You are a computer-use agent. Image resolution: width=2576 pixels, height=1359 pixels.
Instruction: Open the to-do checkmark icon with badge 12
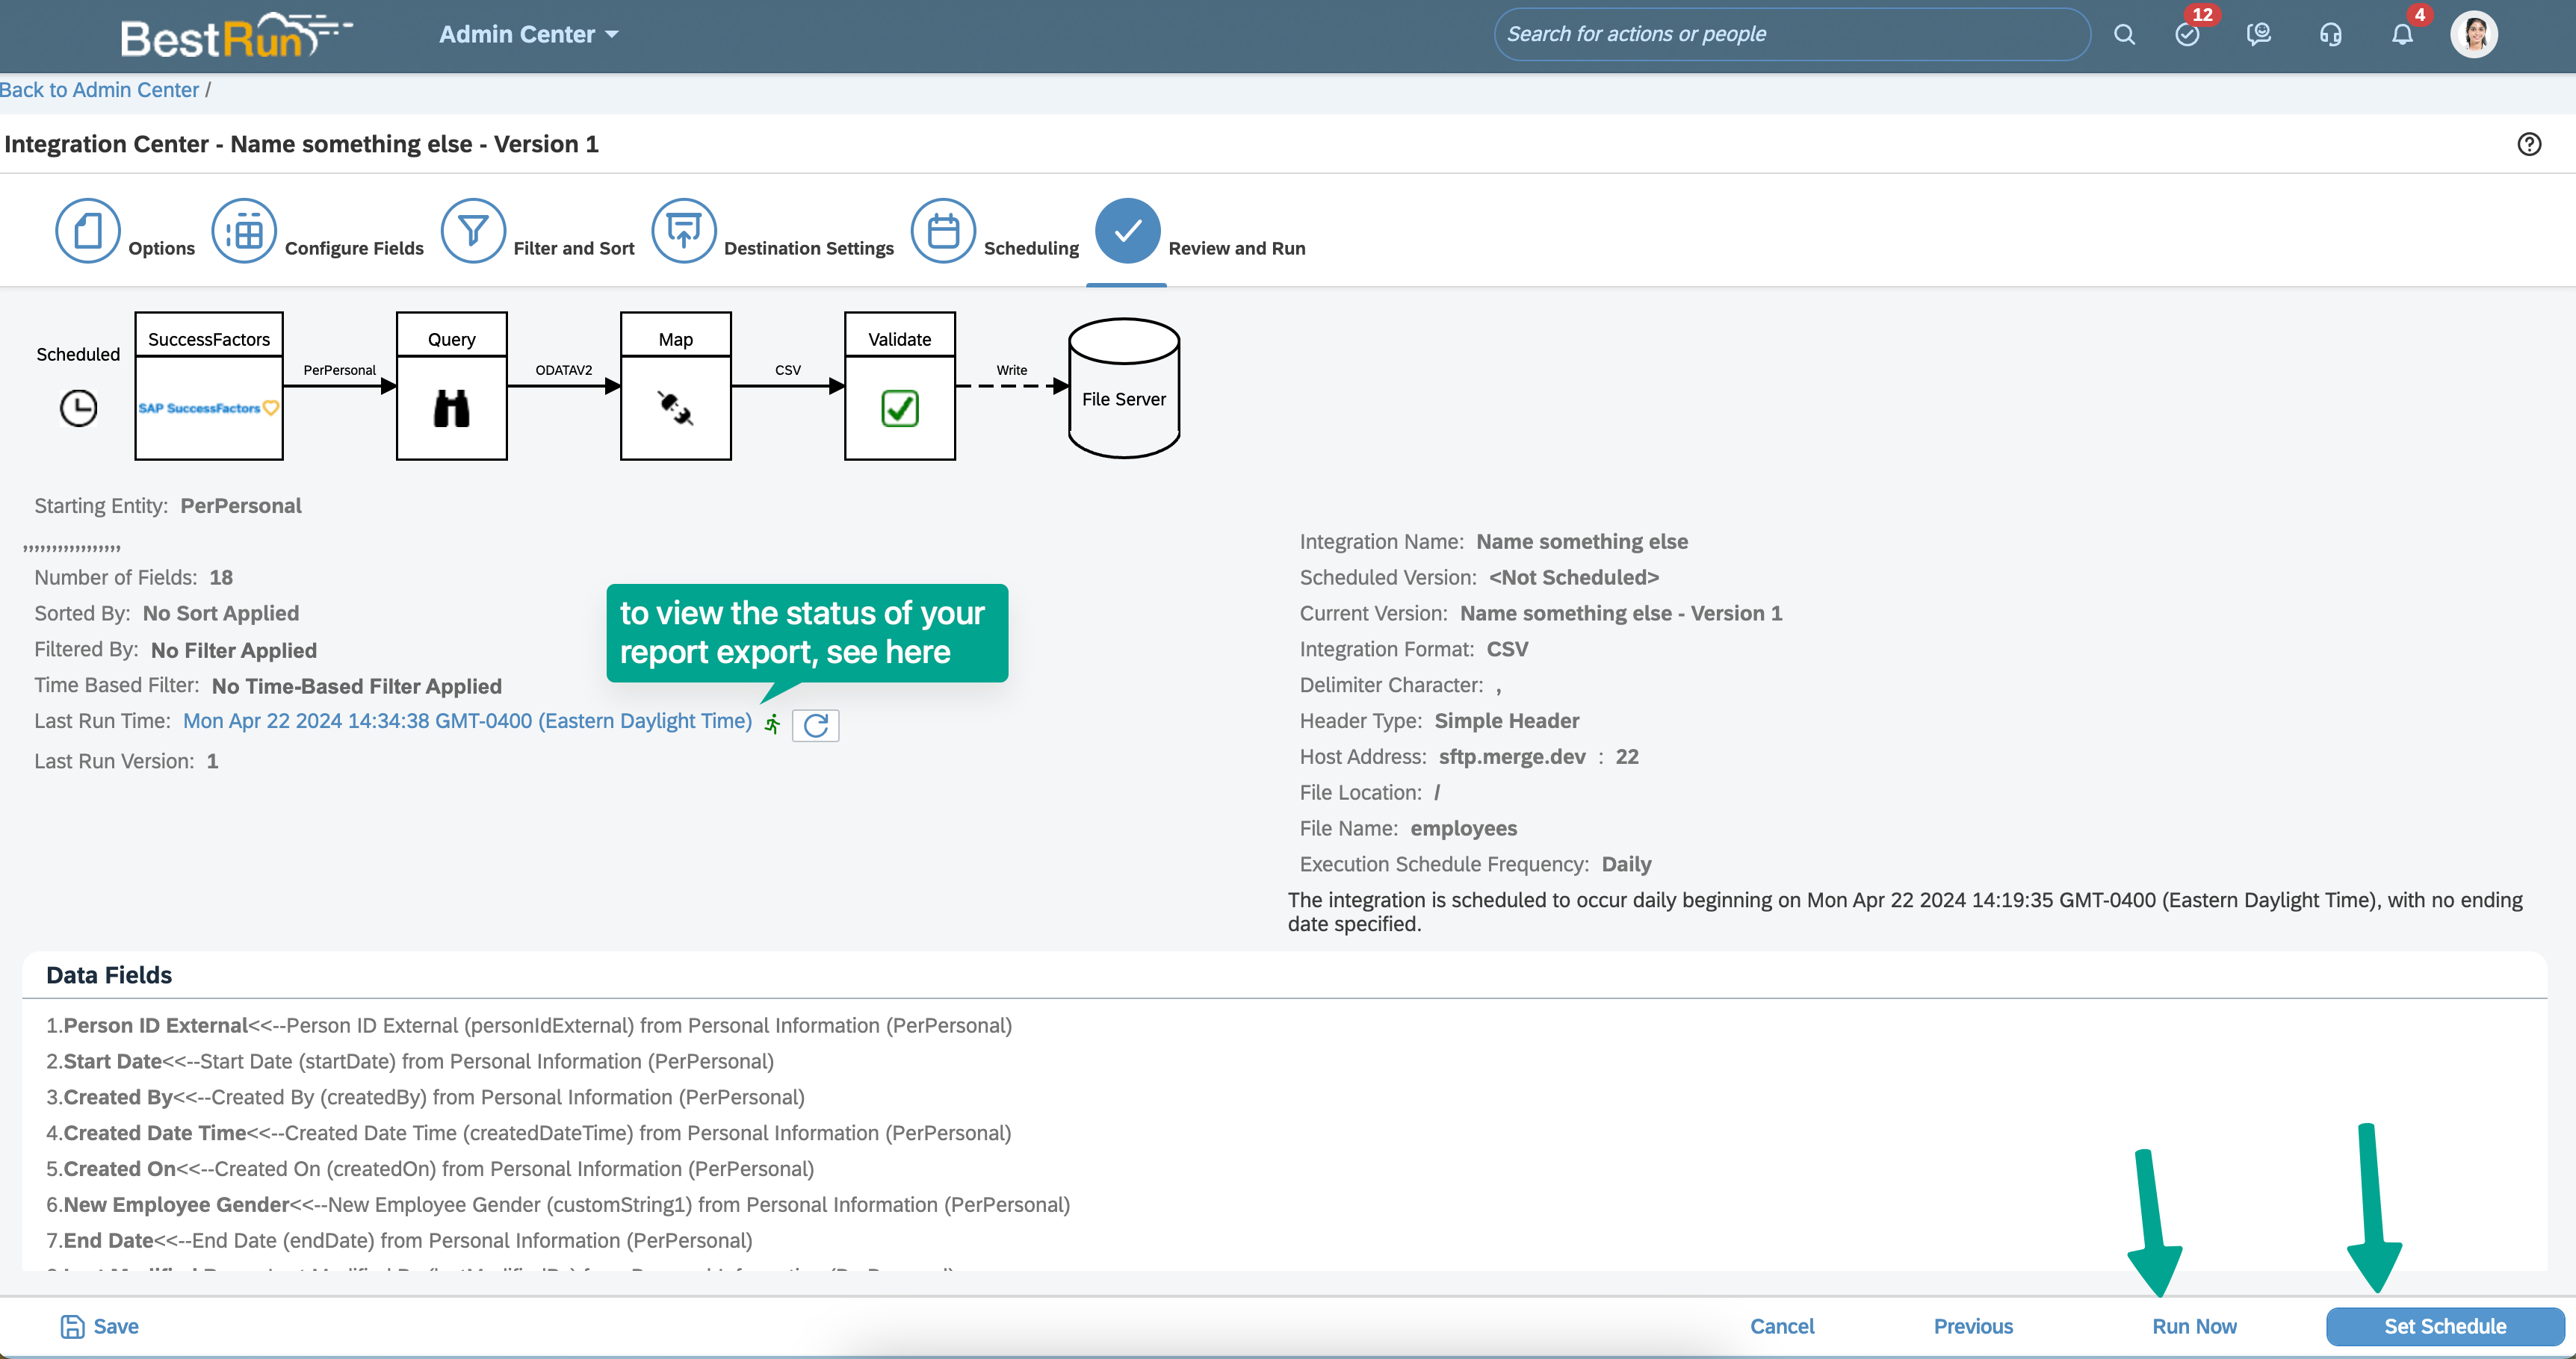[2187, 35]
